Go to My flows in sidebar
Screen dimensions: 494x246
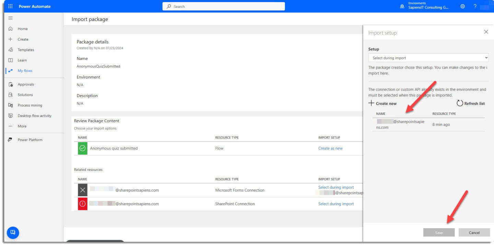click(25, 71)
